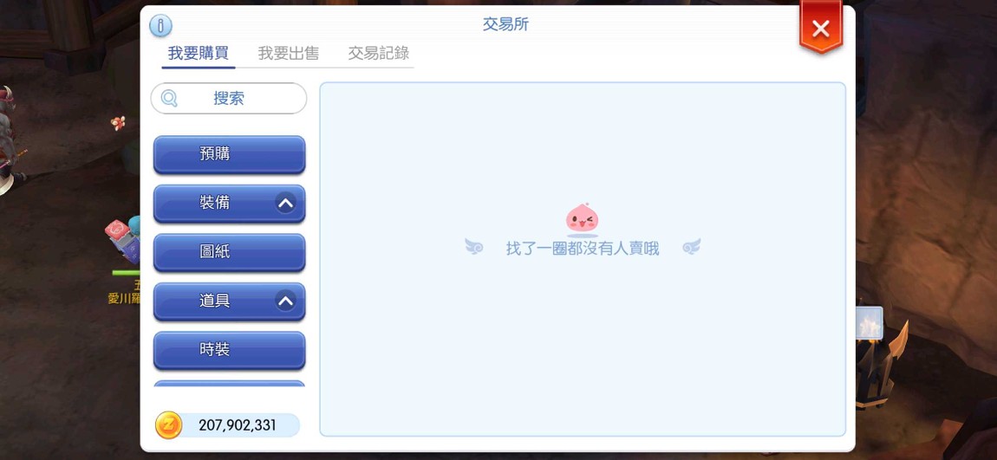Select the 我要購買 tab
Image resolution: width=997 pixels, height=460 pixels.
(x=199, y=54)
